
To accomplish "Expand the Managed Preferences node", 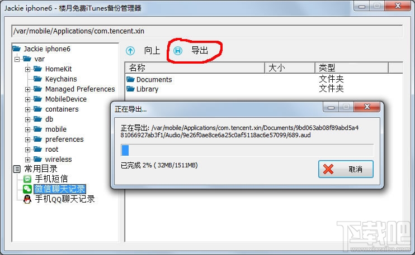I will (x=27, y=89).
